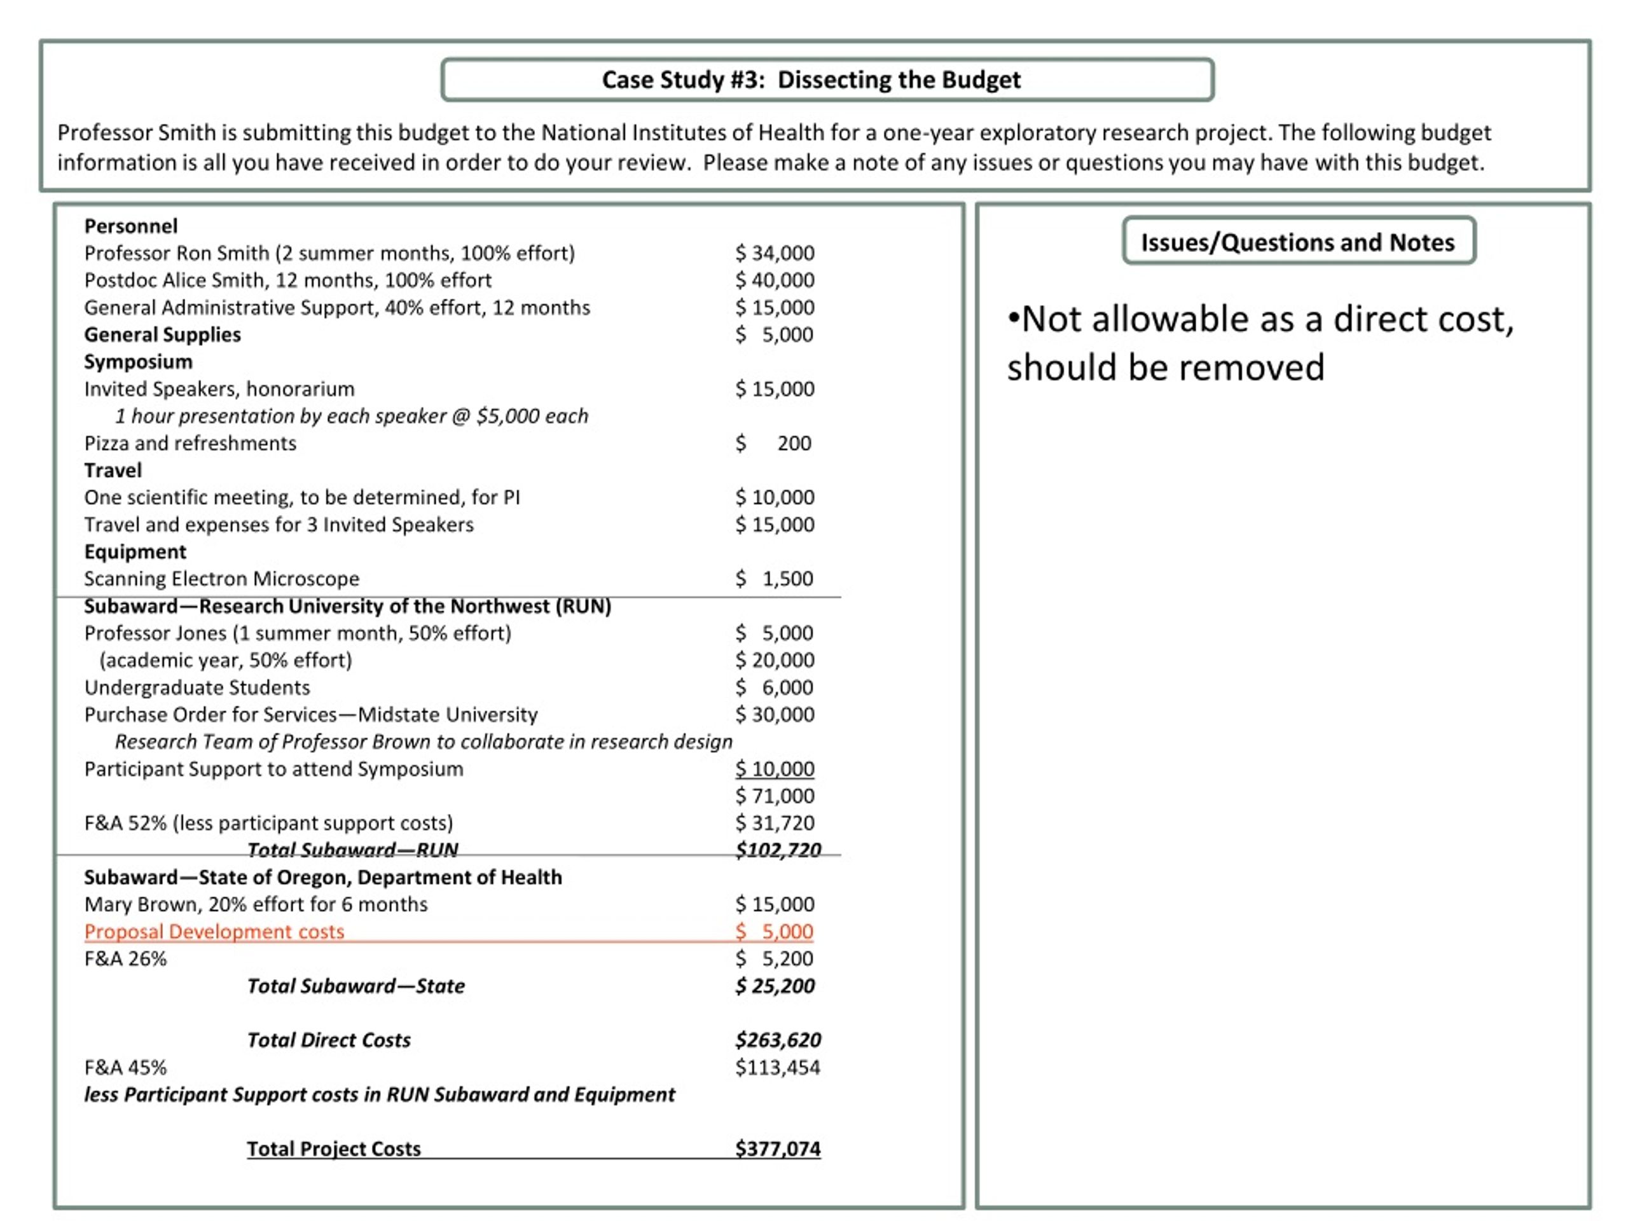1628x1221 pixels.
Task: Click the 'Travel' heading
Action: point(113,471)
